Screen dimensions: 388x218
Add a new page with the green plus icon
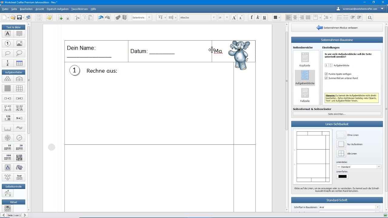coord(60,18)
